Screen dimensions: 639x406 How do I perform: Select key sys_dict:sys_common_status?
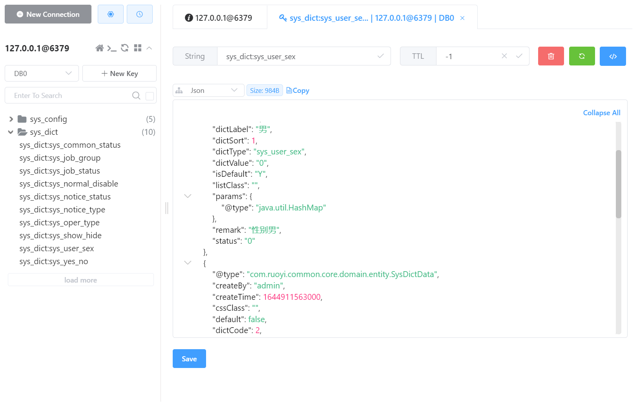pyautogui.click(x=70, y=145)
